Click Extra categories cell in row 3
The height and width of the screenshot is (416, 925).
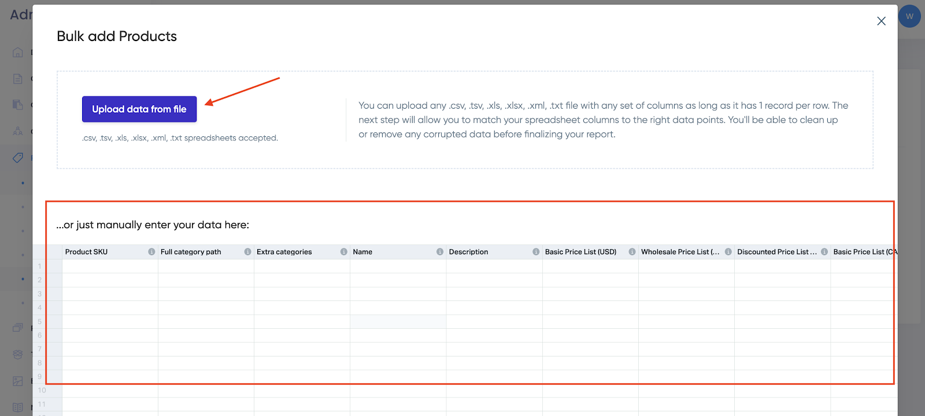pyautogui.click(x=302, y=294)
